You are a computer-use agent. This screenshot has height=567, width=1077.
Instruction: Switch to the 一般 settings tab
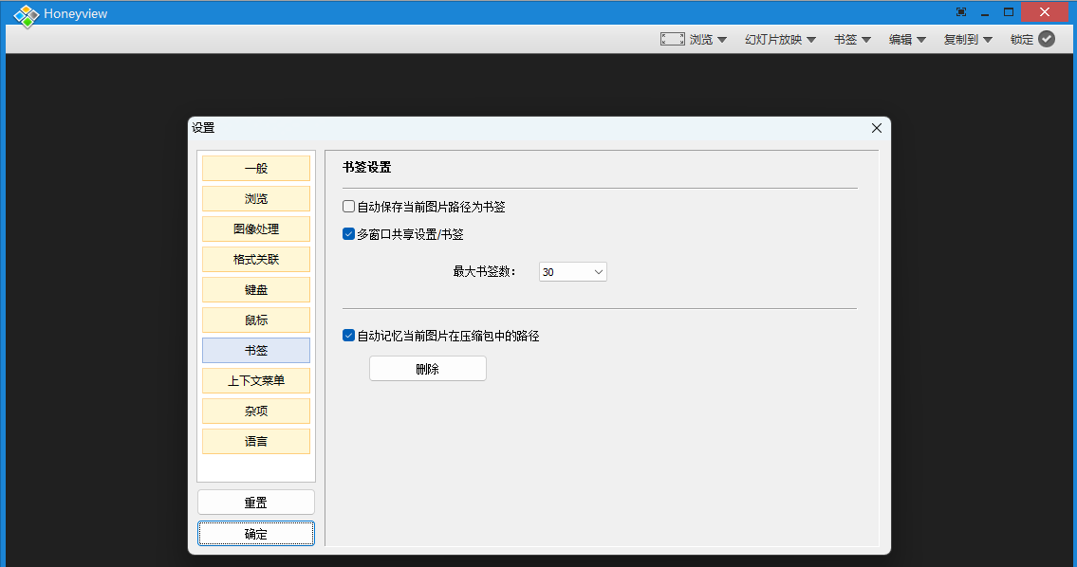click(256, 168)
